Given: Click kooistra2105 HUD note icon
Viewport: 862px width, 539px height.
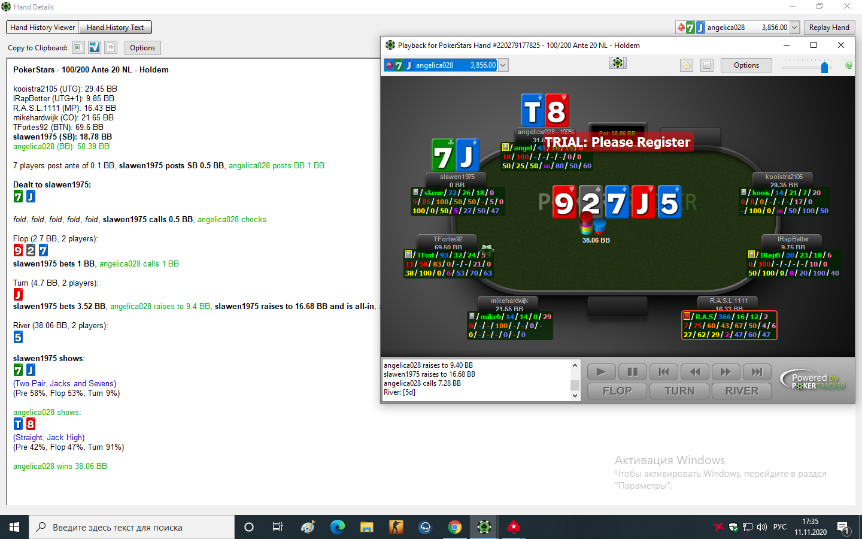Looking at the screenshot, I should click(744, 192).
